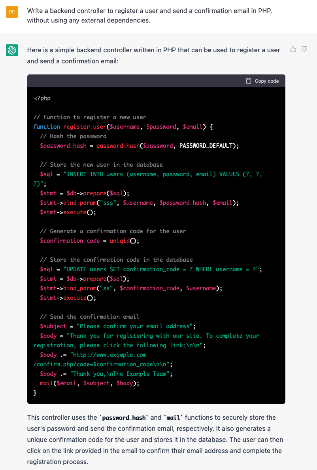Click the 'http://www.example.com' URL string line
The height and width of the screenshot is (470, 317).
pyautogui.click(x=93, y=355)
